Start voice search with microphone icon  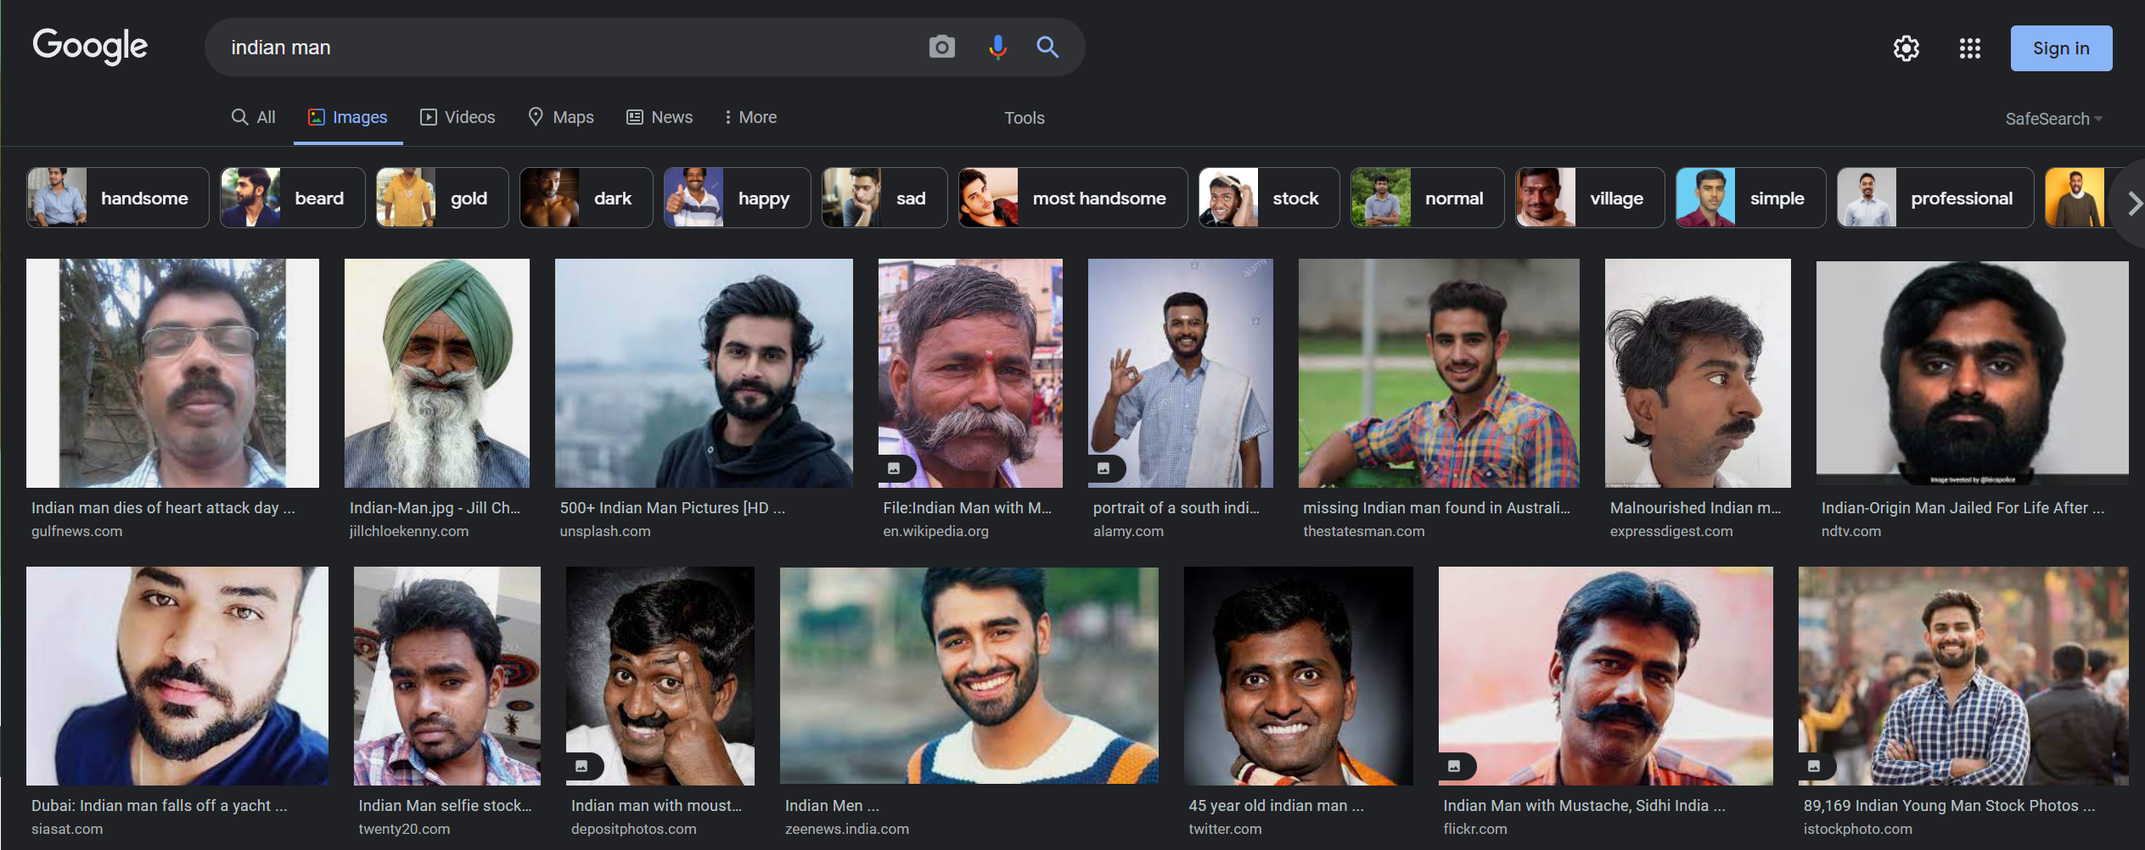click(x=997, y=48)
